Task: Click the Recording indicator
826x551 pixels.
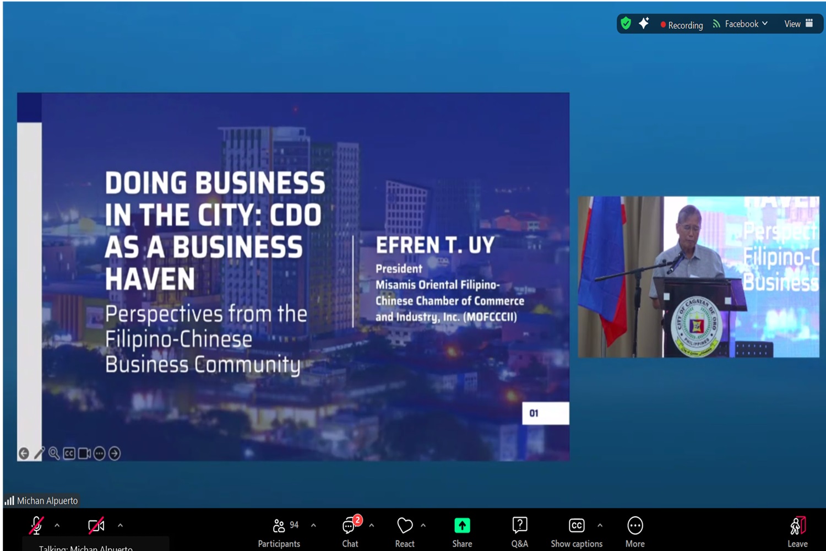Action: 682,25
